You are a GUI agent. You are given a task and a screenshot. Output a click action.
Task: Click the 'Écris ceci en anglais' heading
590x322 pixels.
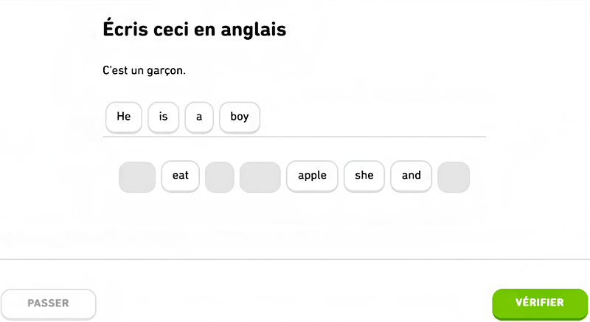tap(194, 30)
